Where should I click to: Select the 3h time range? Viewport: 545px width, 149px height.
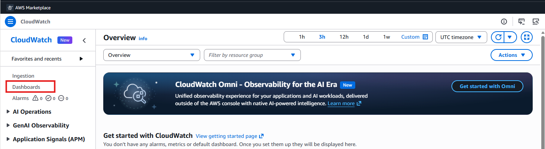[x=322, y=37]
